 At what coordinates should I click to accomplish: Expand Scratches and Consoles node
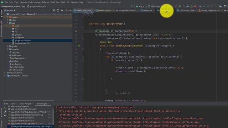(x=5, y=76)
